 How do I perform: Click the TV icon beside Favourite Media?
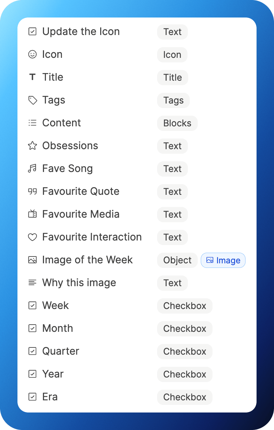(33, 214)
